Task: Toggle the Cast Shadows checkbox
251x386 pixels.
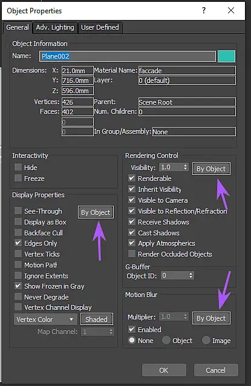Action: 132,232
